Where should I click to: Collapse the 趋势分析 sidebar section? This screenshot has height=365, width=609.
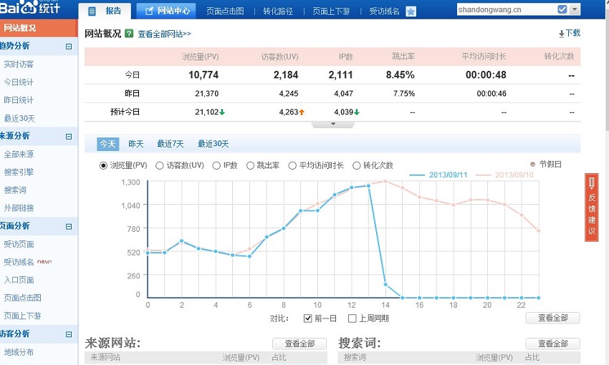(69, 47)
